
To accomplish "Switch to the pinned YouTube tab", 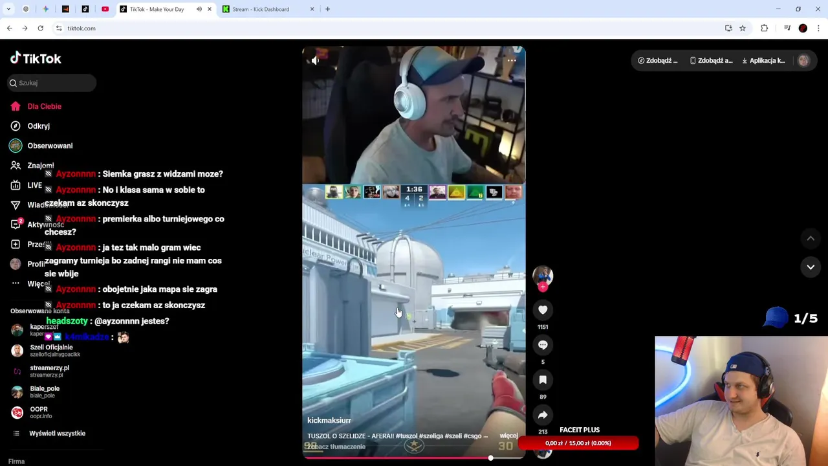I will pos(105,9).
